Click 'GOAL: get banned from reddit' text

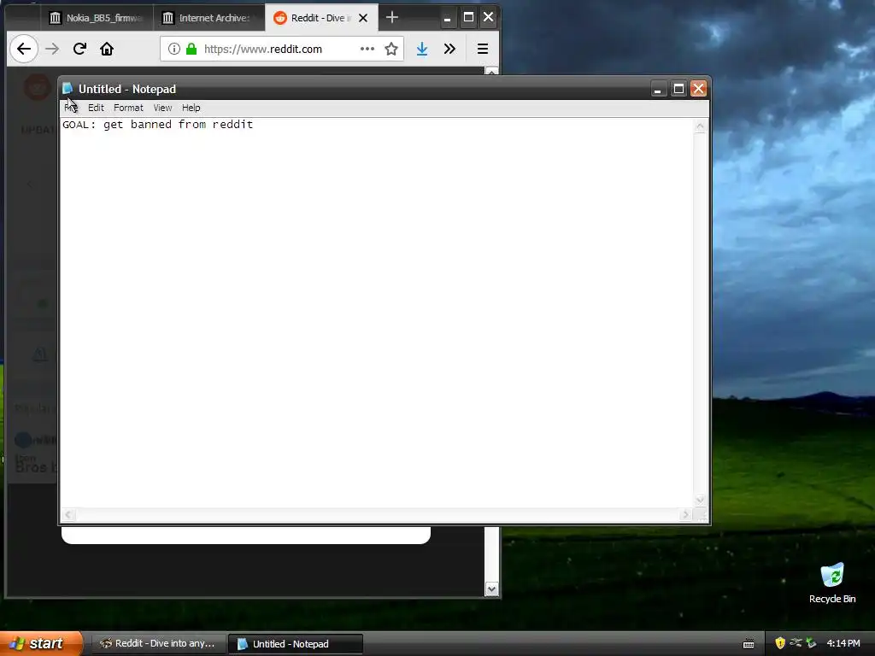[x=157, y=125]
